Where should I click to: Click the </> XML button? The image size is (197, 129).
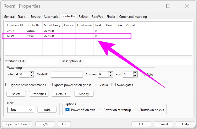pyautogui.click(x=45, y=124)
